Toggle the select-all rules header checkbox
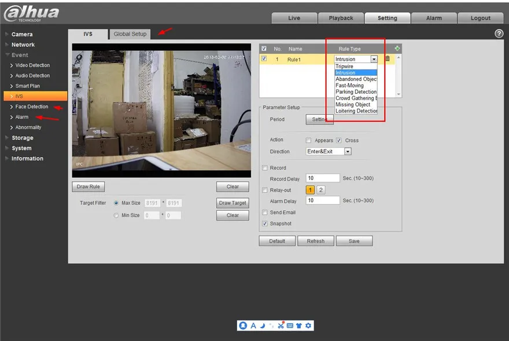 [264, 49]
